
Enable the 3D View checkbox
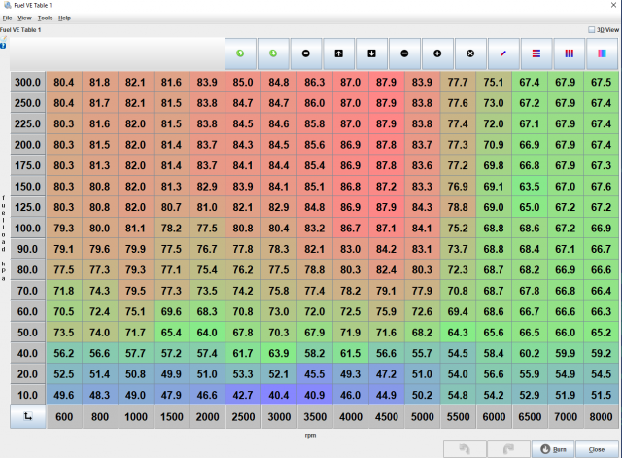coord(593,29)
